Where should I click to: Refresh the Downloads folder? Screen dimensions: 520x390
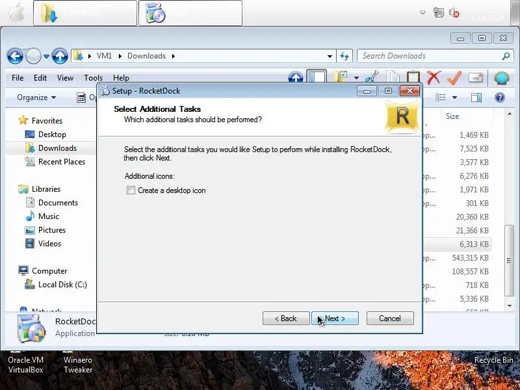(x=344, y=56)
